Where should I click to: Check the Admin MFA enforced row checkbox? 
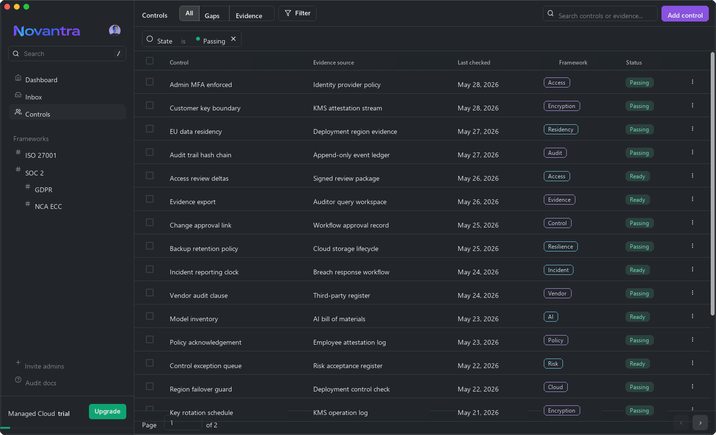click(150, 82)
